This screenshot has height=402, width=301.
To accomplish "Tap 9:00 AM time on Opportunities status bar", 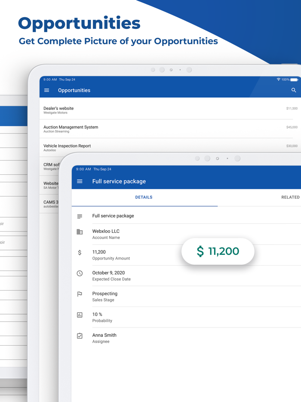I will click(50, 80).
